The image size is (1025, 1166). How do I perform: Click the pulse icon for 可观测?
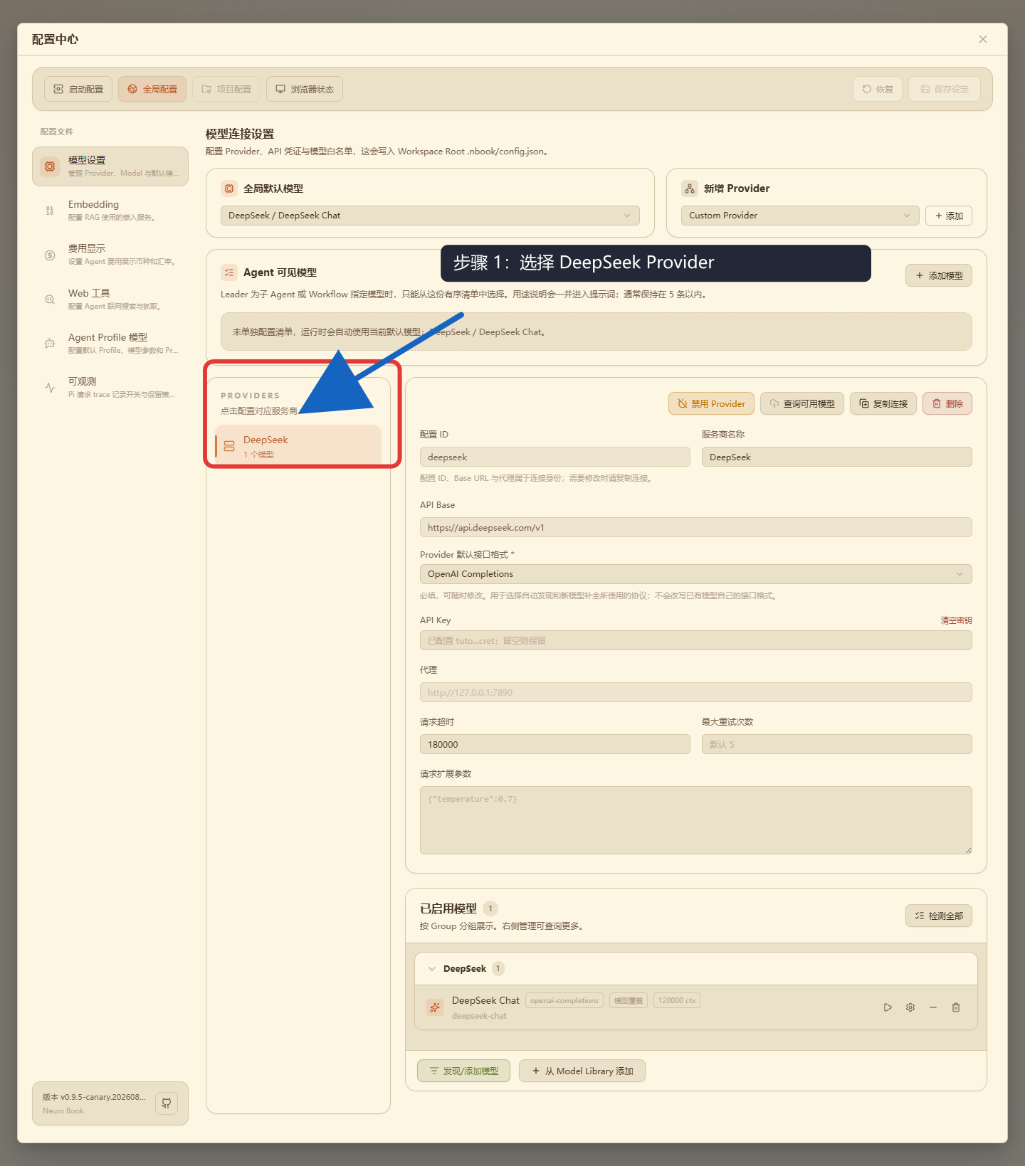(50, 388)
